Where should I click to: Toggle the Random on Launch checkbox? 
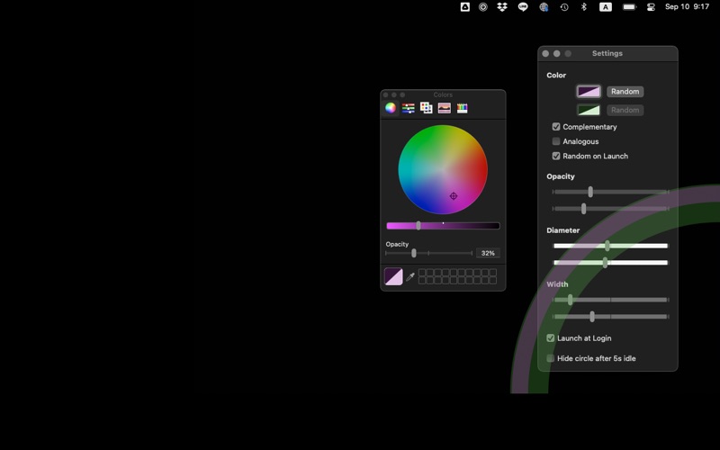pyautogui.click(x=556, y=156)
